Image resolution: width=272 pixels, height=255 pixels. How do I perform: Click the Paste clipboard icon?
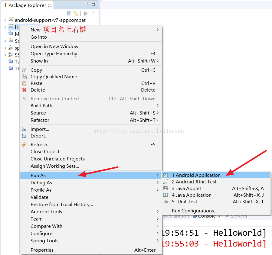pyautogui.click(x=24, y=83)
